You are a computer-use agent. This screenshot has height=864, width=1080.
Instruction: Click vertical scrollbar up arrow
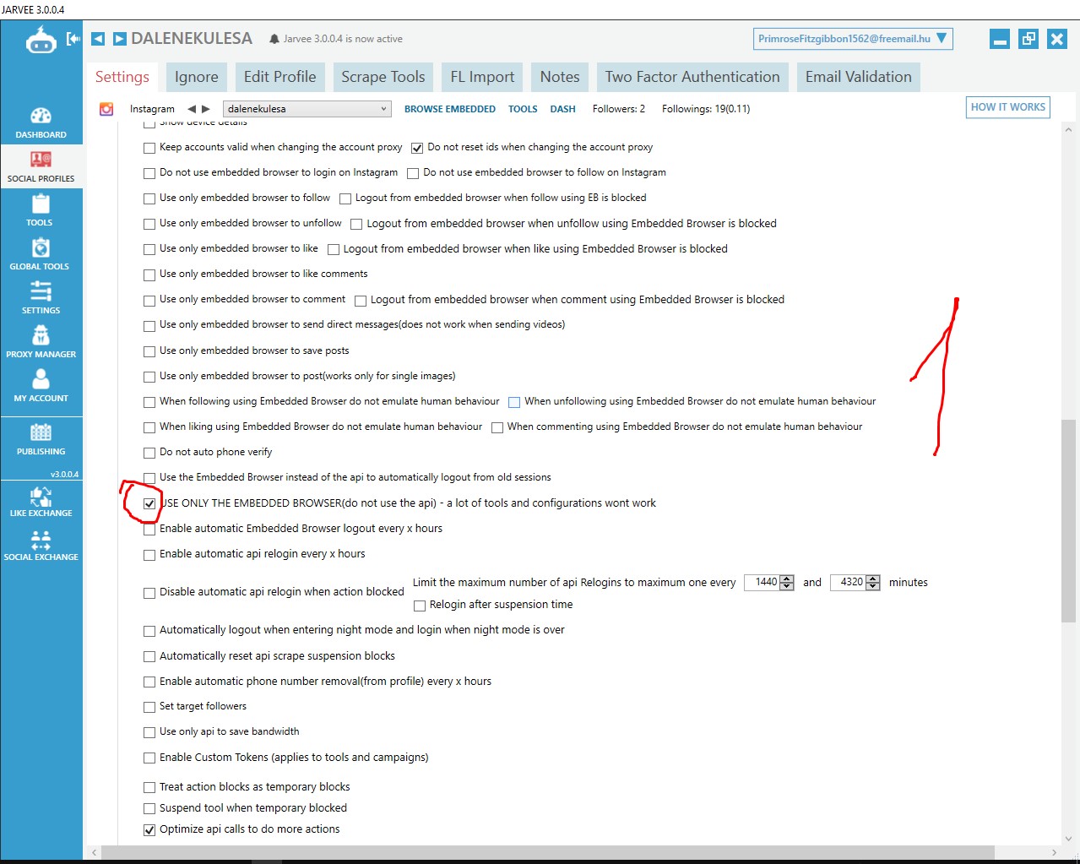[x=1068, y=130]
